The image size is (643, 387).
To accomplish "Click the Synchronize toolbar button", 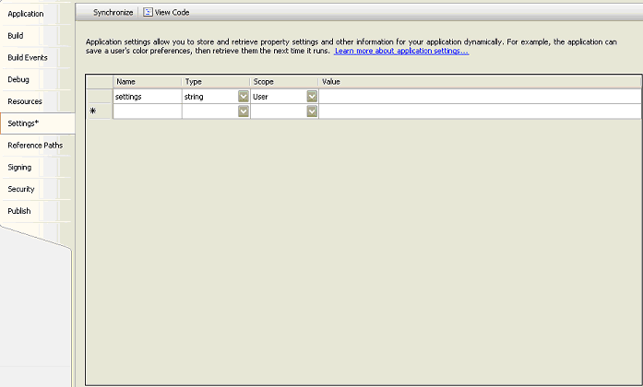I will 113,12.
